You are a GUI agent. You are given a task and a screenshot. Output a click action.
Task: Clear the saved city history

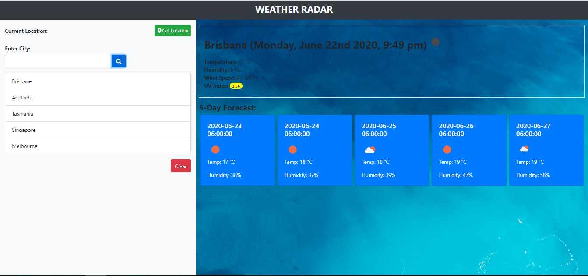(x=181, y=166)
